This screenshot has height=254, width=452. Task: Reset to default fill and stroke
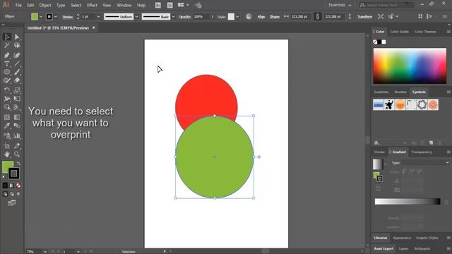click(4, 177)
